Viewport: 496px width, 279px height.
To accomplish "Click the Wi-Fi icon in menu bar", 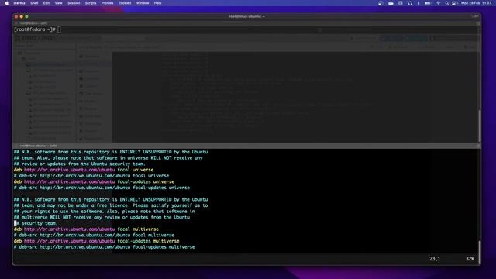I will click(438, 3).
